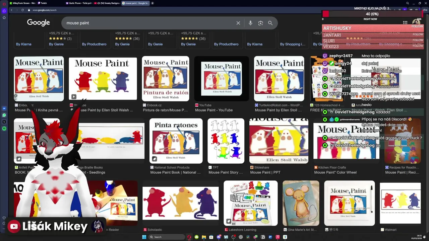Open the Lakeshore Learning kit thumbnail

click(251, 203)
